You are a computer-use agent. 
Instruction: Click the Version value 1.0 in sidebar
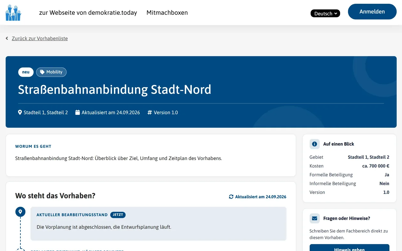[386, 192]
